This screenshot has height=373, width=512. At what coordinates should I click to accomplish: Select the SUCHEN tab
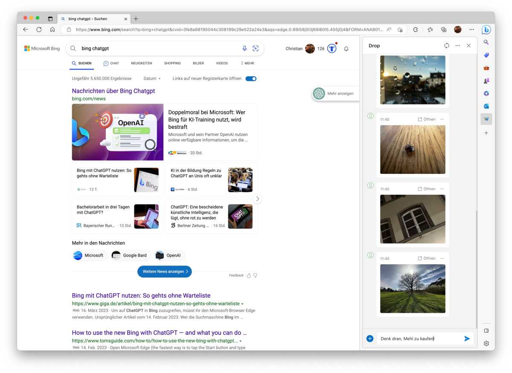tap(81, 63)
